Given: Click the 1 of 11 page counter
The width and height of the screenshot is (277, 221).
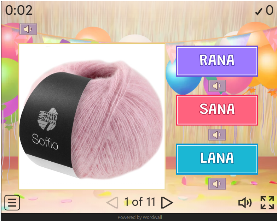Looking at the screenshot, I should click(x=140, y=202).
